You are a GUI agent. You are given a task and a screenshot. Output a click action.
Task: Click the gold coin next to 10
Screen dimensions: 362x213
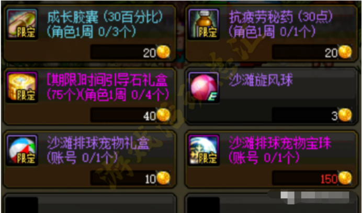click(163, 177)
